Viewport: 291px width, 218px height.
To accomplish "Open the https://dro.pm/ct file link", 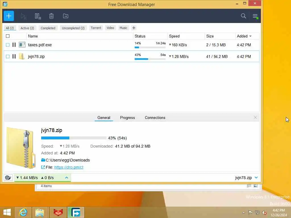I will click(x=69, y=167).
